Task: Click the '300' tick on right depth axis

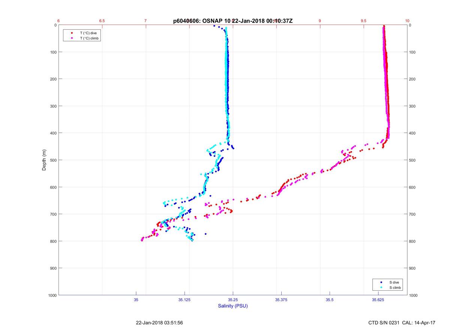Action: tap(413, 106)
